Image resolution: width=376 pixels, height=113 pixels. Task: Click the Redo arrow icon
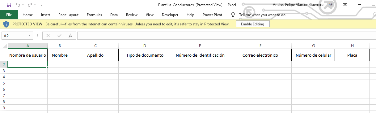(30, 5)
